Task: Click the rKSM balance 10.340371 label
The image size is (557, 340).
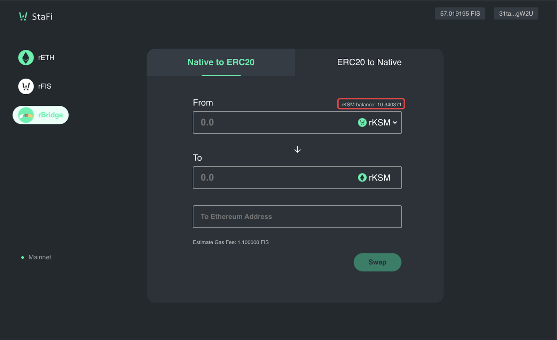Action: 371,104
